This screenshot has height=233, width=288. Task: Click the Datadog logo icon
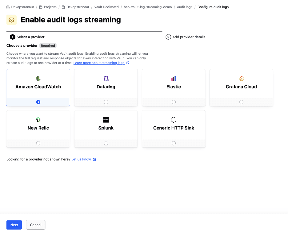[106, 78]
